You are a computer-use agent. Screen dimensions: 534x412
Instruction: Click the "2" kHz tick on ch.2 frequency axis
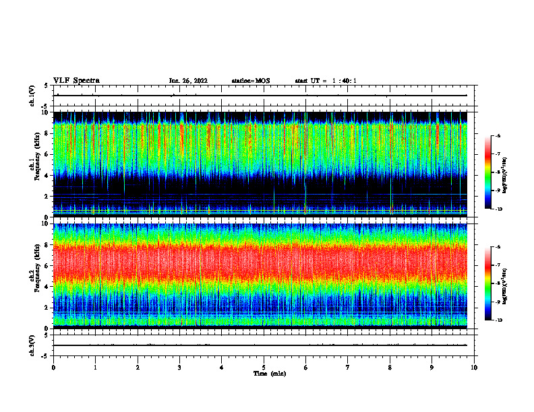tap(47, 308)
